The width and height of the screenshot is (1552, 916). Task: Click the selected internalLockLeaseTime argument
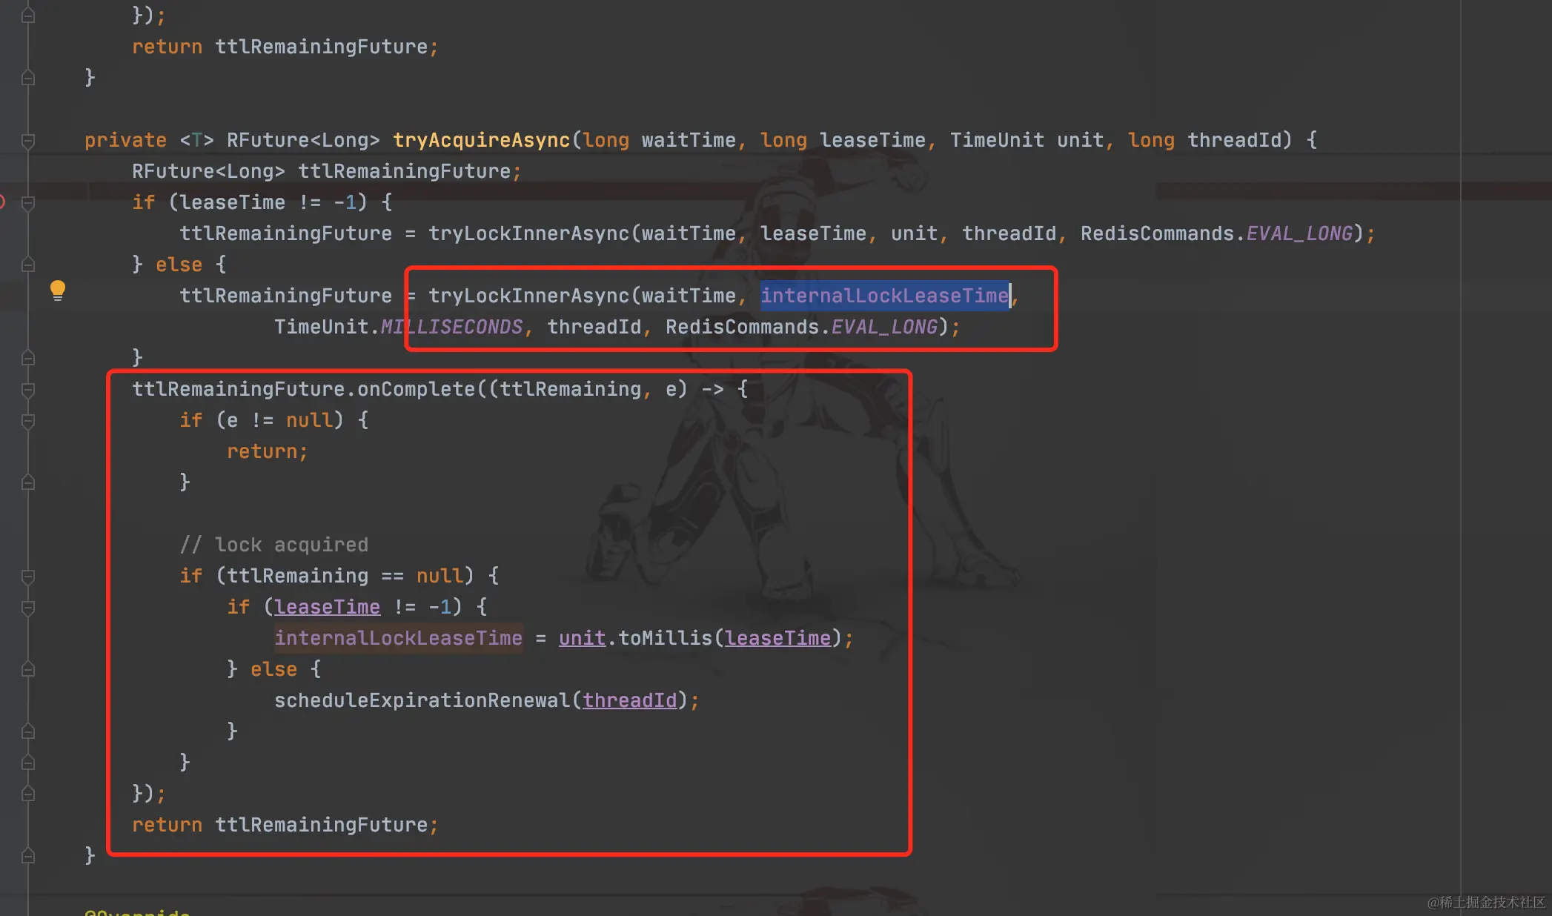[884, 296]
